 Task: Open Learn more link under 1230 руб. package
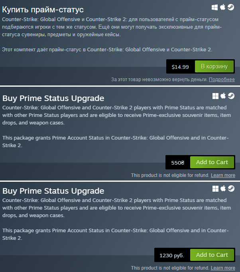[x=223, y=268]
